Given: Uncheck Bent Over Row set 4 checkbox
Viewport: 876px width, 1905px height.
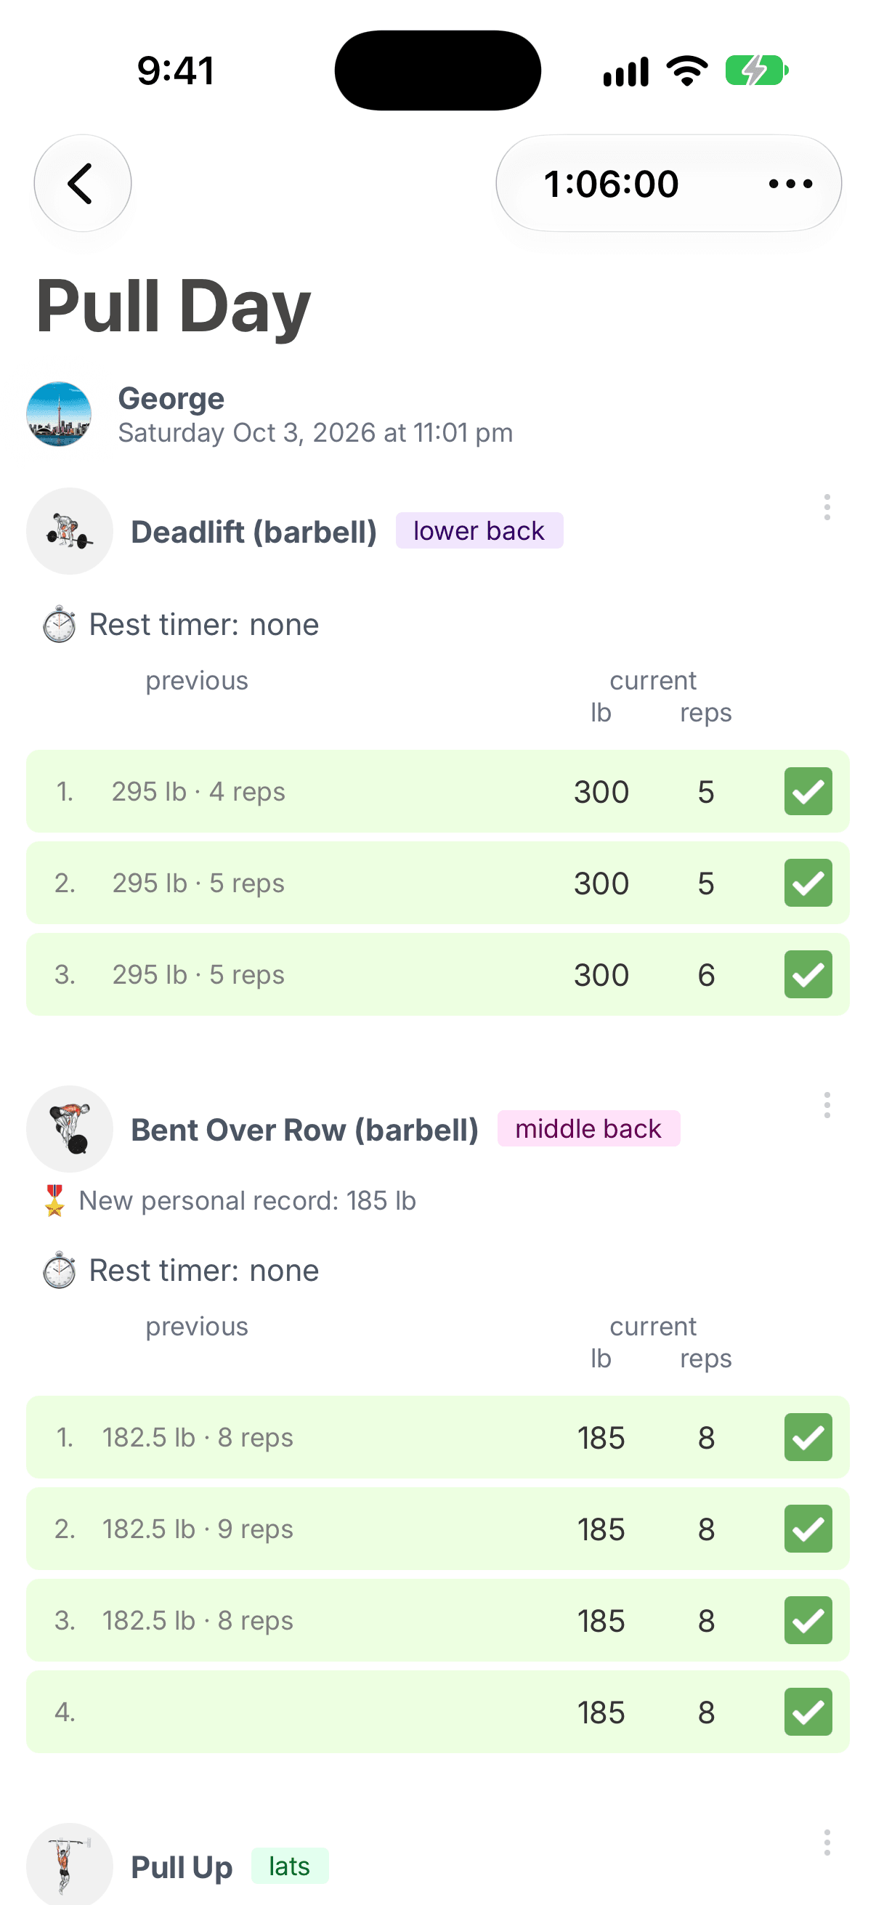Looking at the screenshot, I should pos(808,1712).
